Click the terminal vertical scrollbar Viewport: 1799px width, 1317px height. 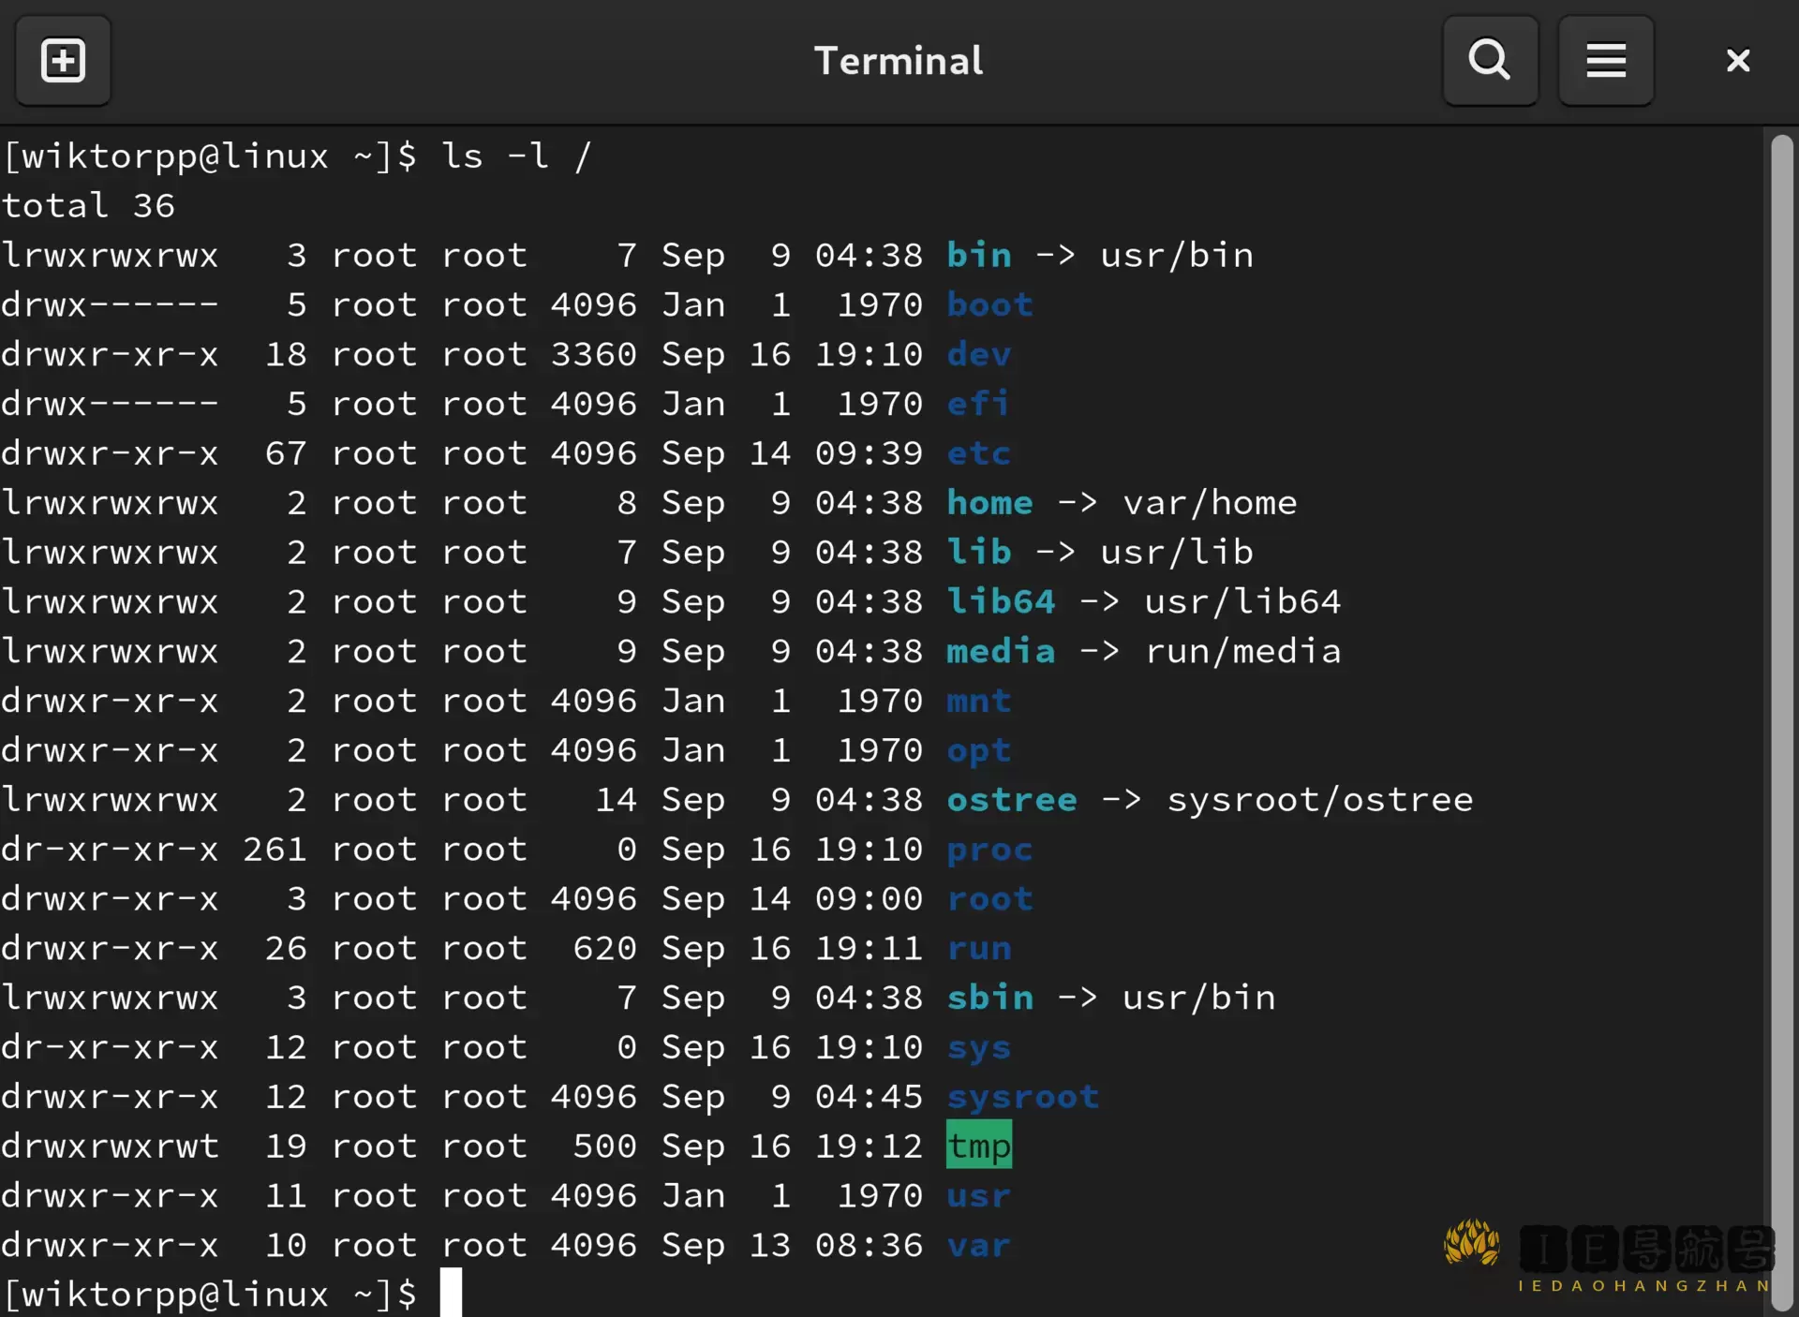coord(1781,721)
